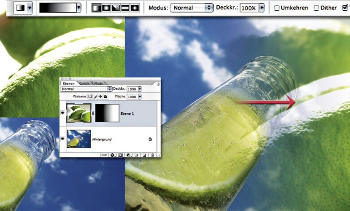Open the layer style fx icon
The image size is (350, 211).
(x=113, y=155)
